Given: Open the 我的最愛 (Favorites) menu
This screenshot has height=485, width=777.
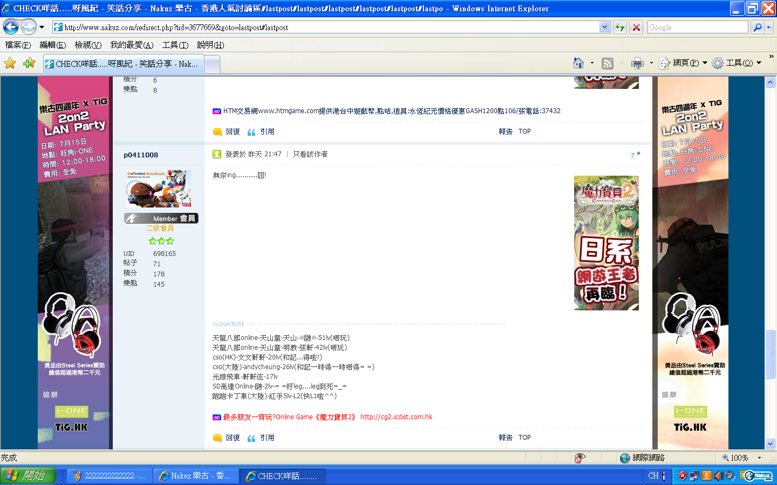Looking at the screenshot, I should point(132,45).
